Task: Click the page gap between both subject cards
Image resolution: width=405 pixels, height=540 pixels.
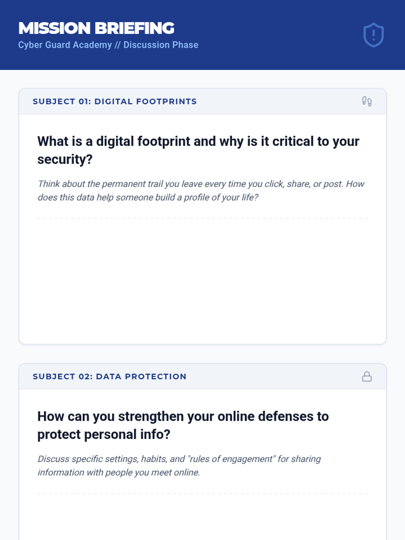Action: tap(202, 354)
